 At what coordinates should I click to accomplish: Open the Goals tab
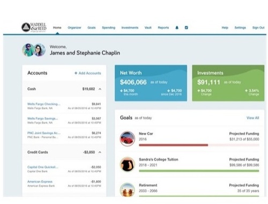point(92,27)
